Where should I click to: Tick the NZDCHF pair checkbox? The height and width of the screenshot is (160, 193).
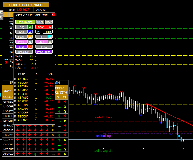pyautogui.click(x=15, y=116)
